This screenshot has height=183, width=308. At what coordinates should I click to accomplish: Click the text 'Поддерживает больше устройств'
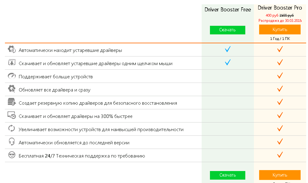tap(56, 77)
